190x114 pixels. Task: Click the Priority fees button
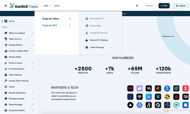click(149, 6)
